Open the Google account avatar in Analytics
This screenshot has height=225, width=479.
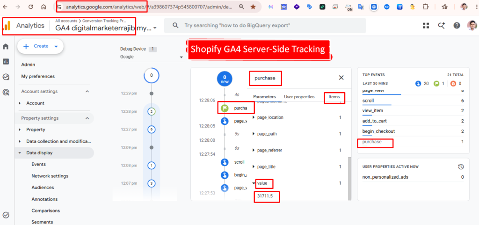[x=472, y=25]
